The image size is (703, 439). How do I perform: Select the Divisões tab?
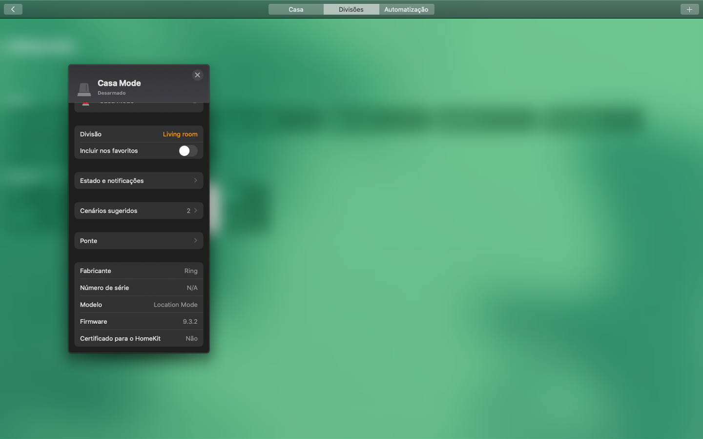tap(351, 9)
